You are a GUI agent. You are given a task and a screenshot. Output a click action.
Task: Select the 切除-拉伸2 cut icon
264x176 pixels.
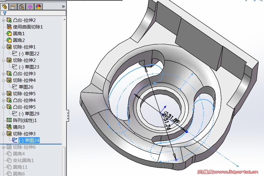click(9, 60)
